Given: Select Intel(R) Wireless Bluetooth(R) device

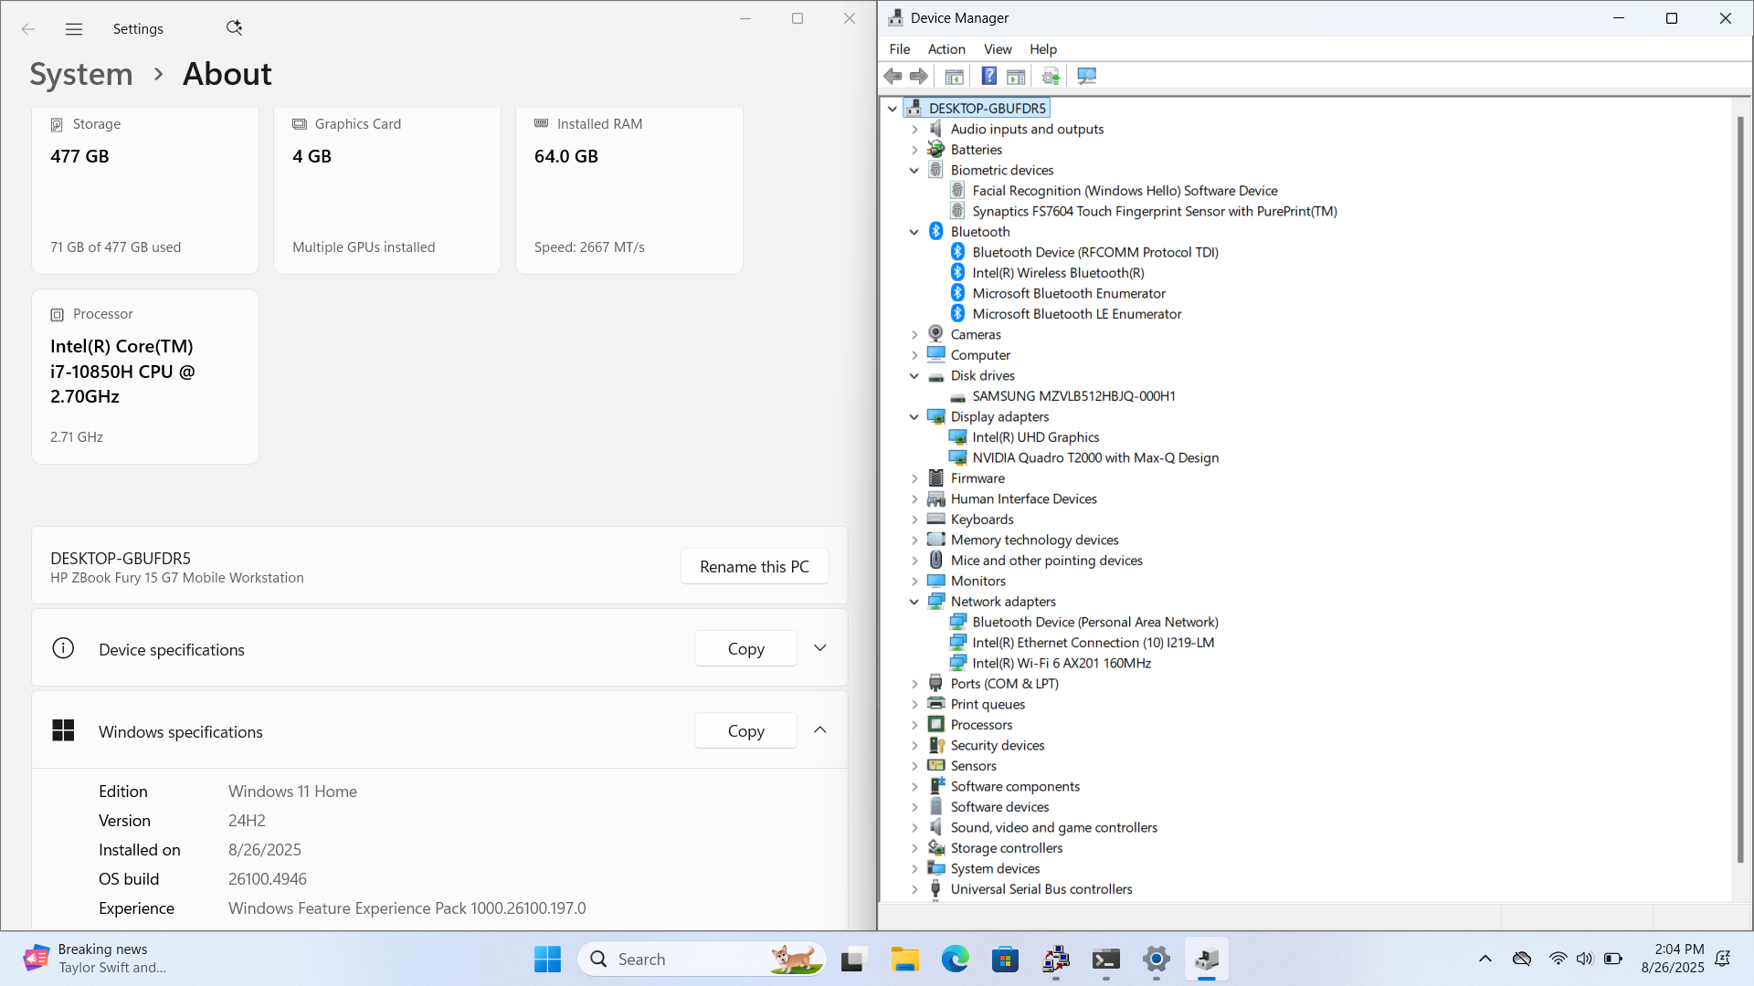Looking at the screenshot, I should (1058, 273).
